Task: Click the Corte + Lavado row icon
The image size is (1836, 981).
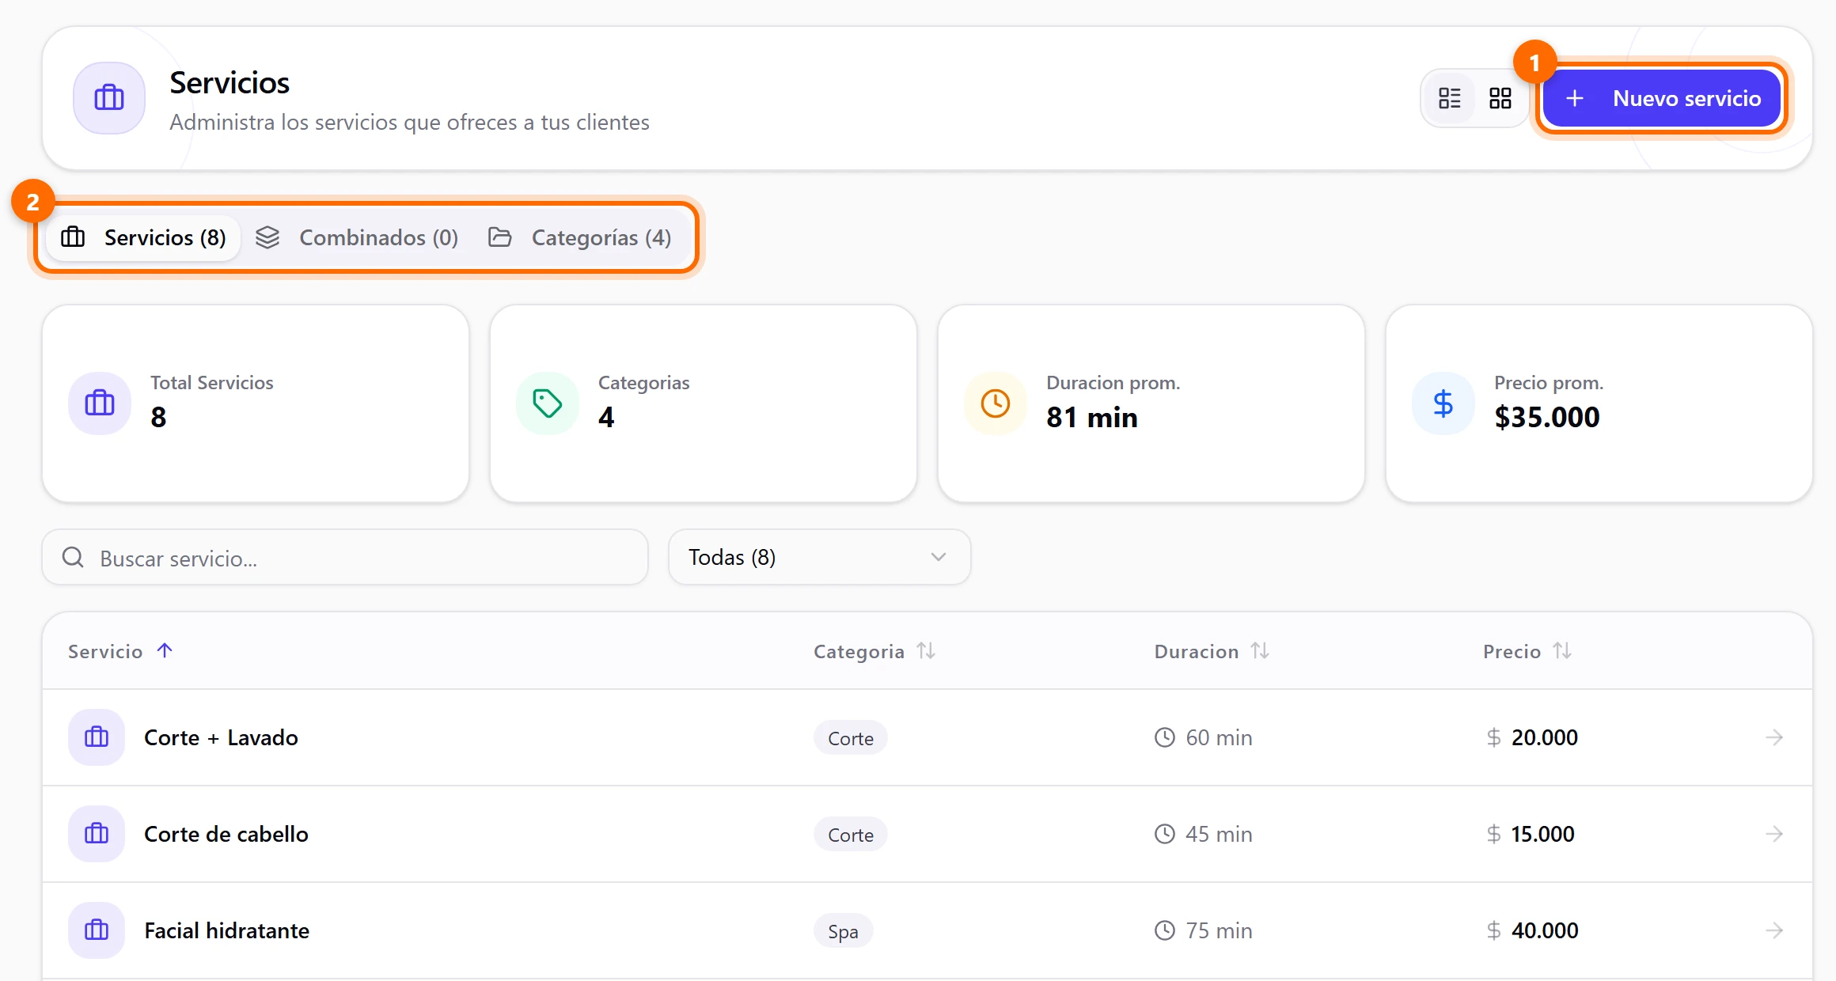Action: coord(97,737)
